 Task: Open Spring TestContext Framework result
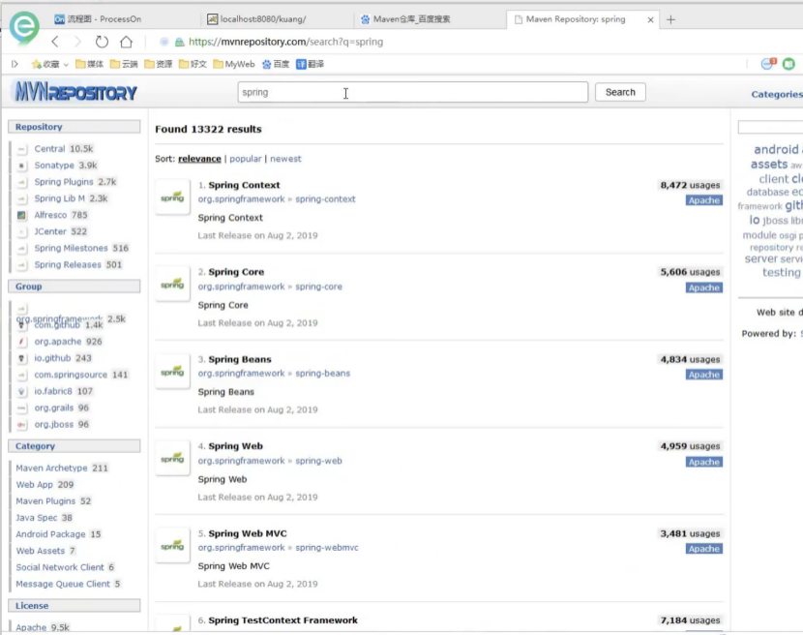tap(283, 620)
